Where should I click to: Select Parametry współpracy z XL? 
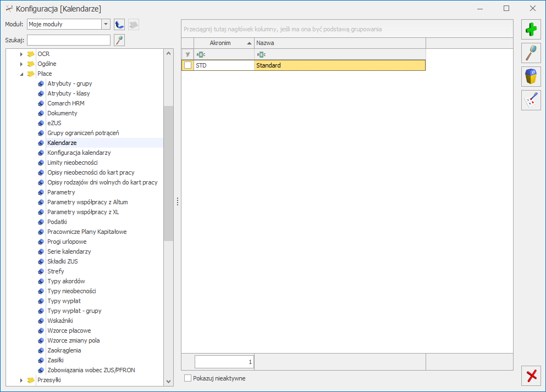[83, 212]
